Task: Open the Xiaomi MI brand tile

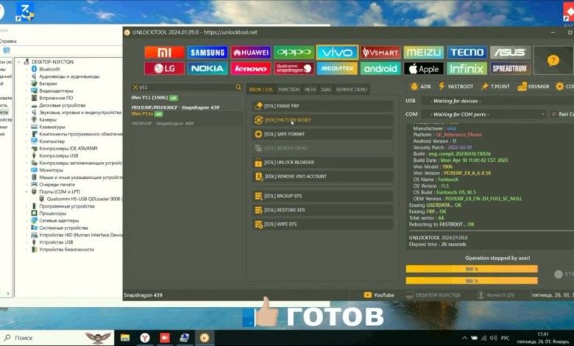Action: 164,52
